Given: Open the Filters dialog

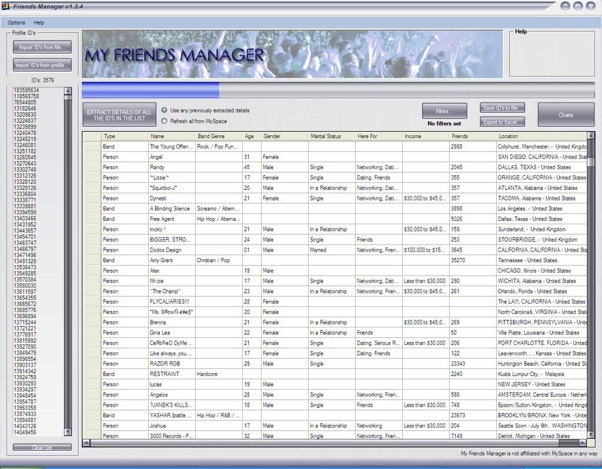Looking at the screenshot, I should pos(444,111).
